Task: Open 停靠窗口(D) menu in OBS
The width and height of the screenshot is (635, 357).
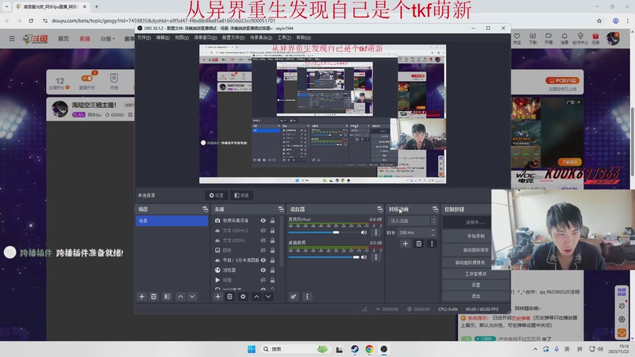Action: (x=206, y=37)
